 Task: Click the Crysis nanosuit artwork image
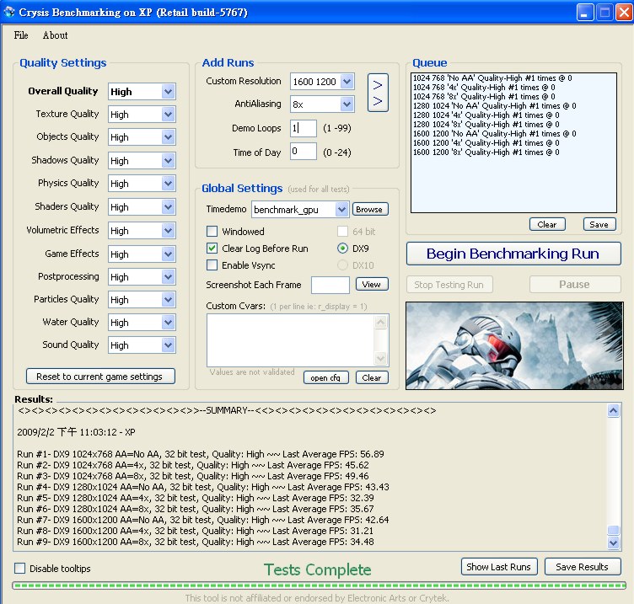[x=514, y=345]
